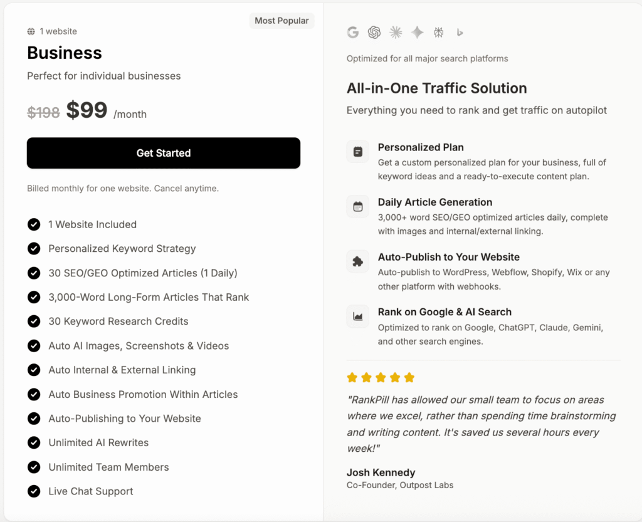
Task: Click the Perplexity logo icon
Action: coord(438,33)
